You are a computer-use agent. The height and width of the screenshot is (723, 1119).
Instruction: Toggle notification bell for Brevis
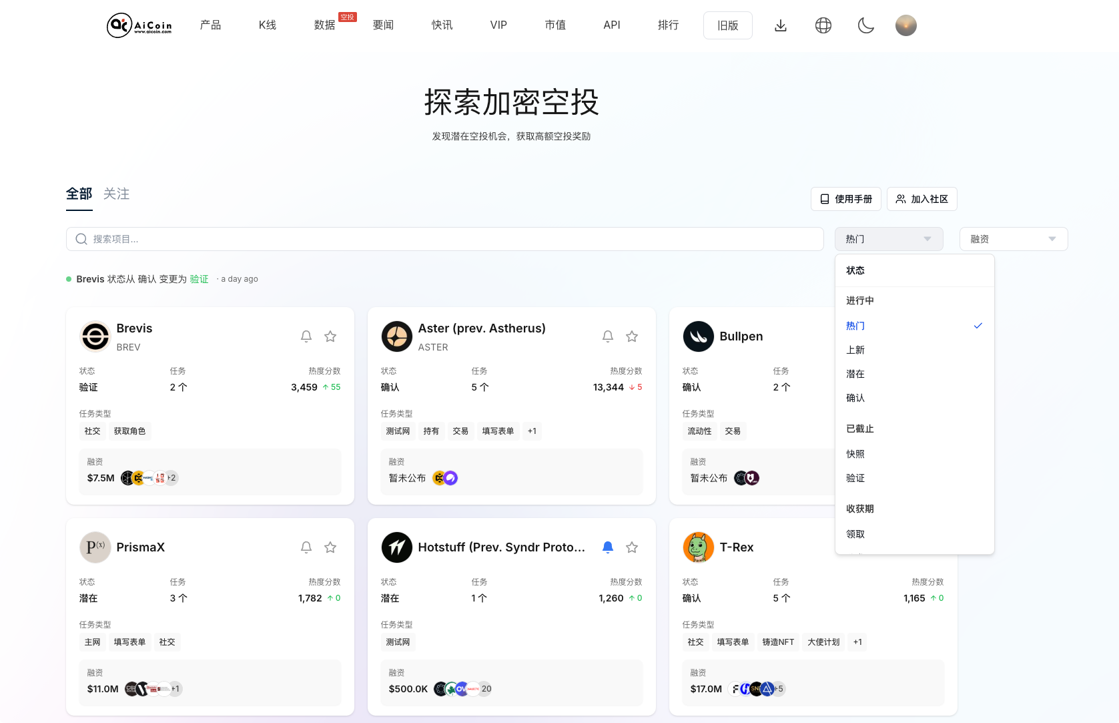tap(306, 336)
